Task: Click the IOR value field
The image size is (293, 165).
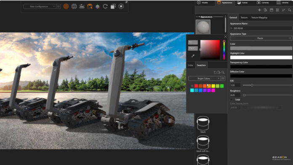Action: coord(235,85)
